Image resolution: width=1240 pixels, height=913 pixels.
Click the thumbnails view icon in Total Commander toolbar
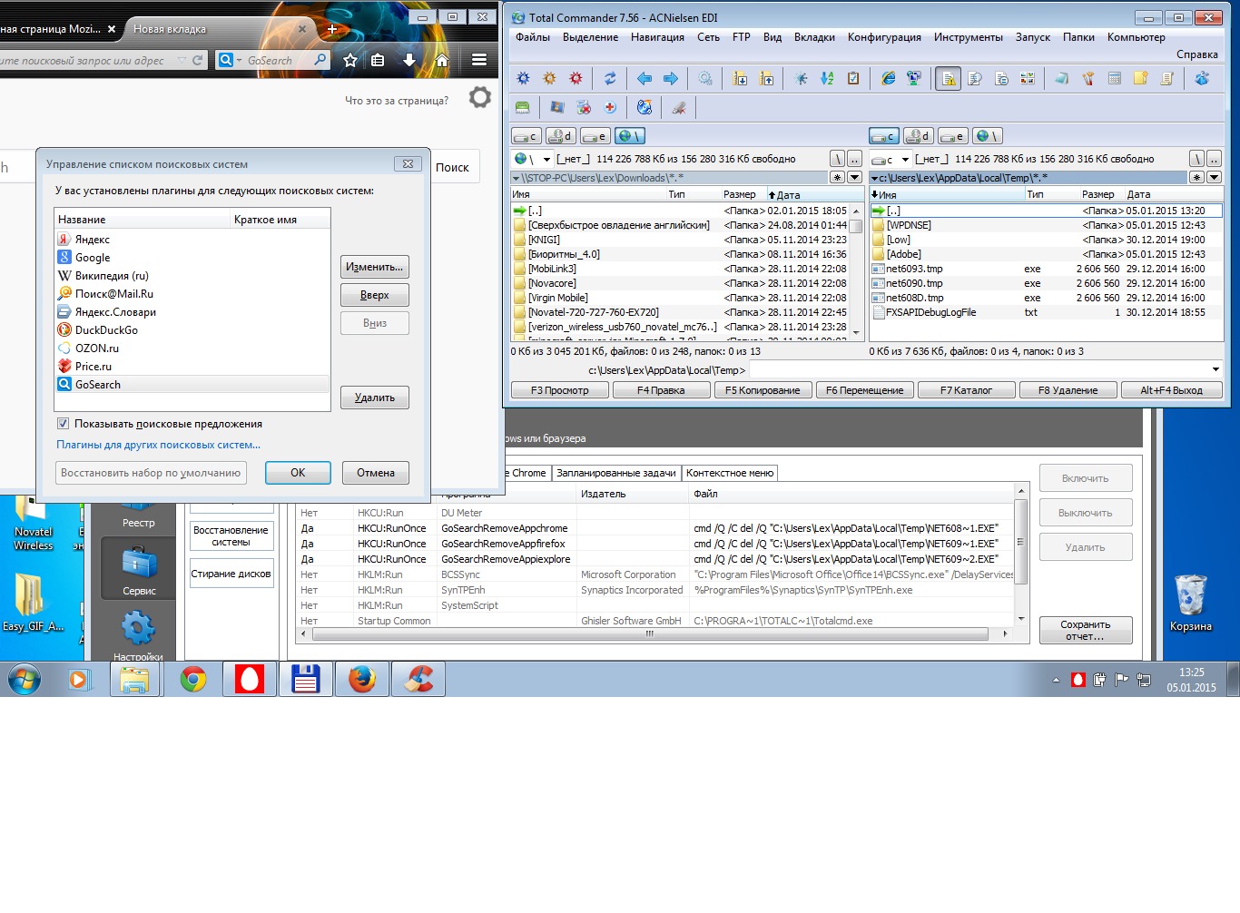[x=1028, y=79]
